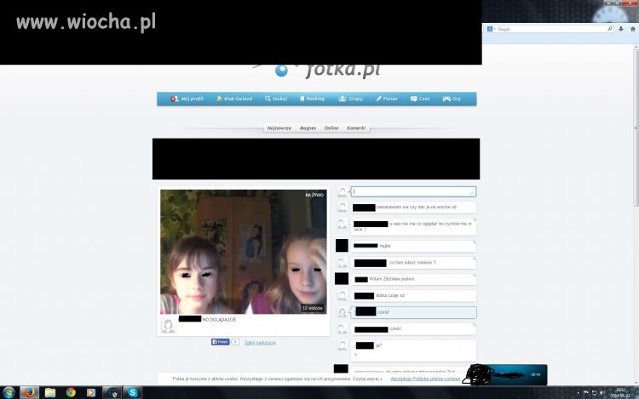This screenshot has width=639, height=399.
Task: Click the 'NO OGLĄDAJCIE' stream title
Action: [219, 320]
